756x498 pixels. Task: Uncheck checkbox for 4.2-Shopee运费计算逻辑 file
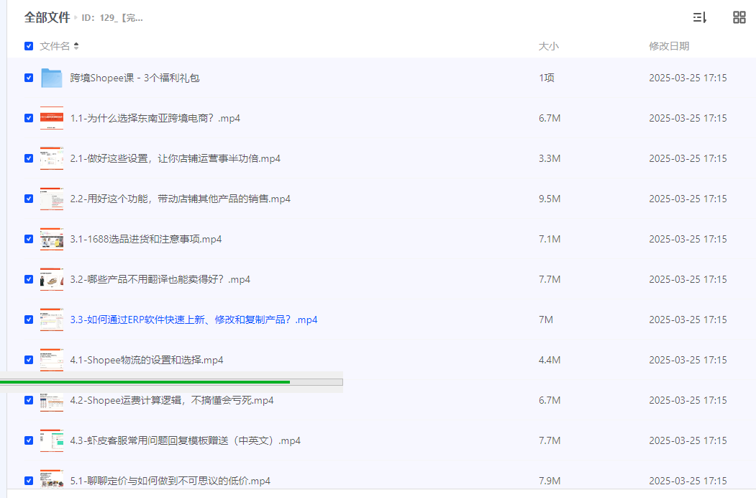[29, 400]
